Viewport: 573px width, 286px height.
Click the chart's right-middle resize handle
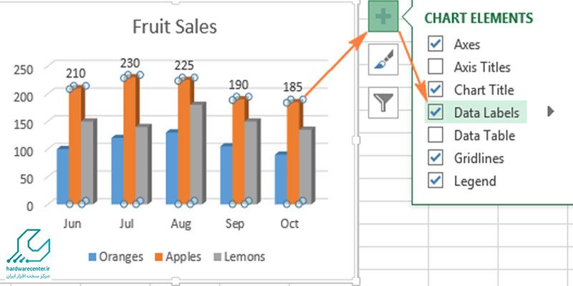(x=356, y=140)
